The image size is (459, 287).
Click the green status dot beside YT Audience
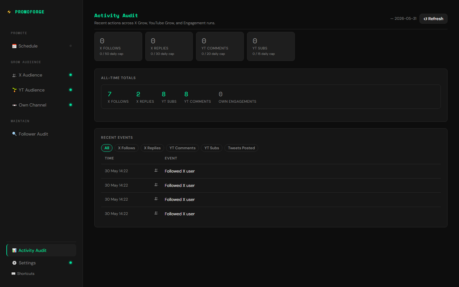coord(71,90)
